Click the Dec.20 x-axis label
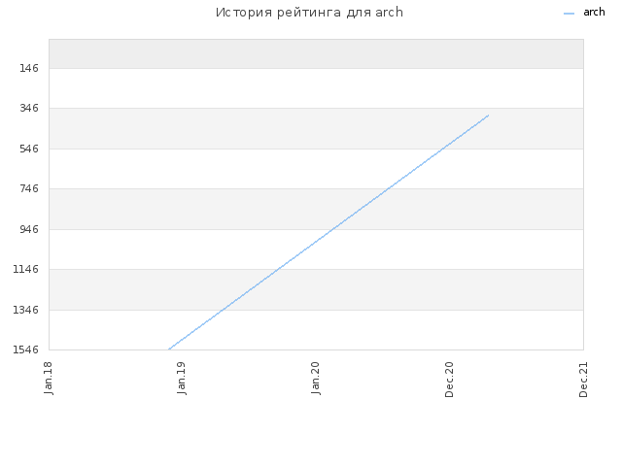The width and height of the screenshot is (622, 466). tap(449, 380)
